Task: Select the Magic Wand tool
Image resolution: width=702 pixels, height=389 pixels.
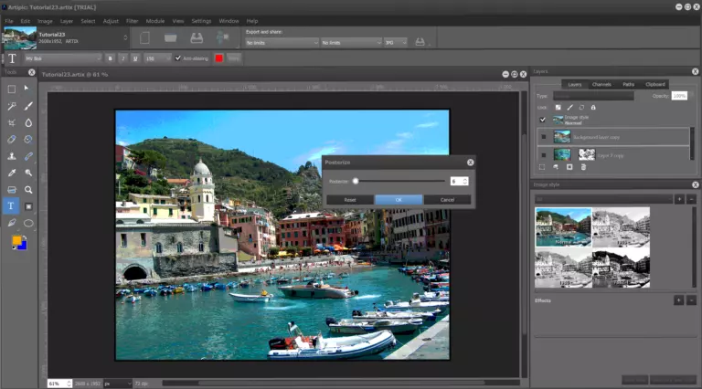Action: pyautogui.click(x=12, y=106)
